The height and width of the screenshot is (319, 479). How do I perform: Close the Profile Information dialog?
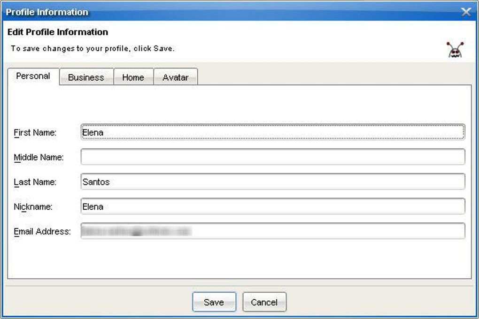tap(466, 12)
